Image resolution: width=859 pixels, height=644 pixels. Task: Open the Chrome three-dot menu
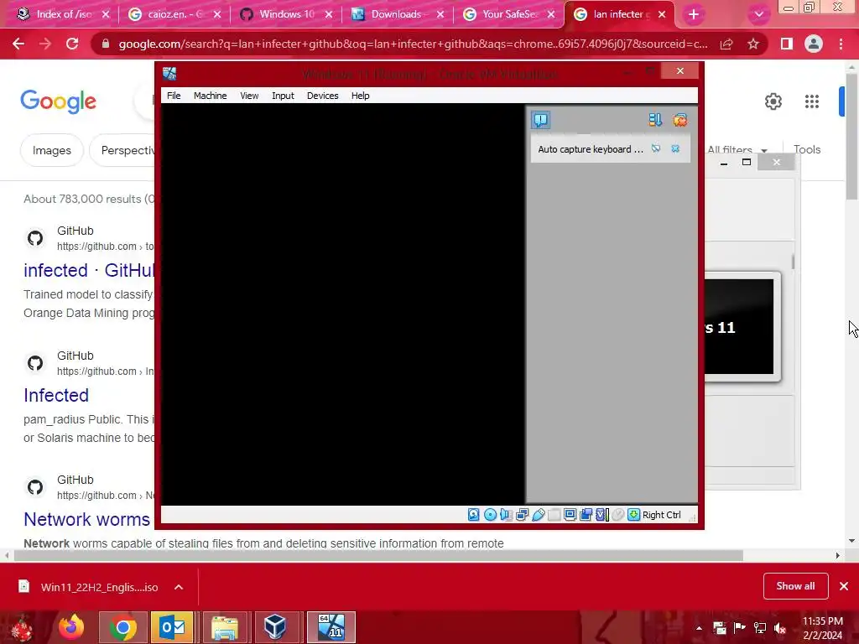pyautogui.click(x=841, y=44)
